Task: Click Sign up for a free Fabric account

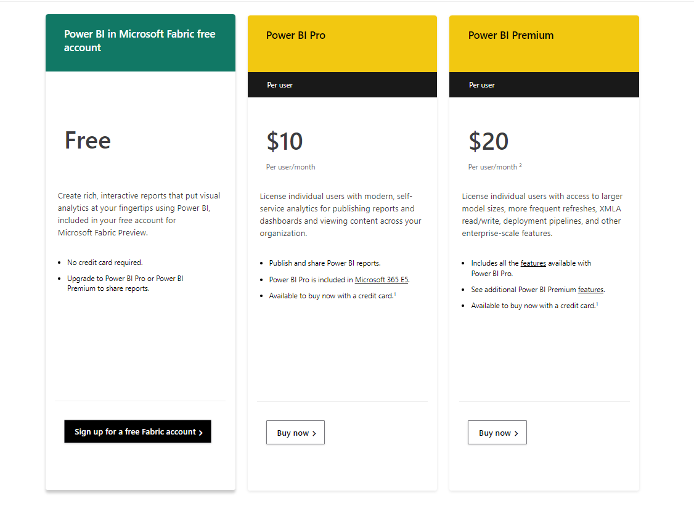Action: tap(137, 432)
